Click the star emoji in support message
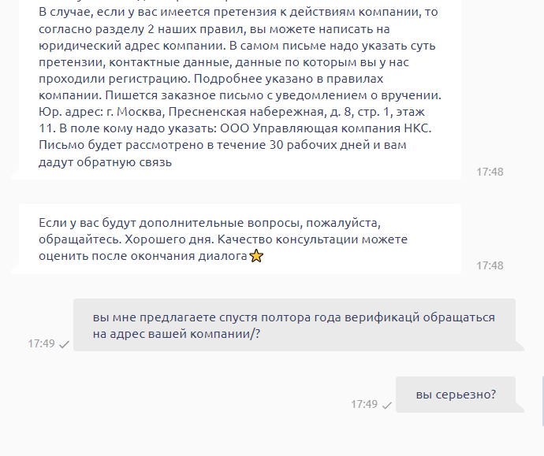 pyautogui.click(x=256, y=257)
